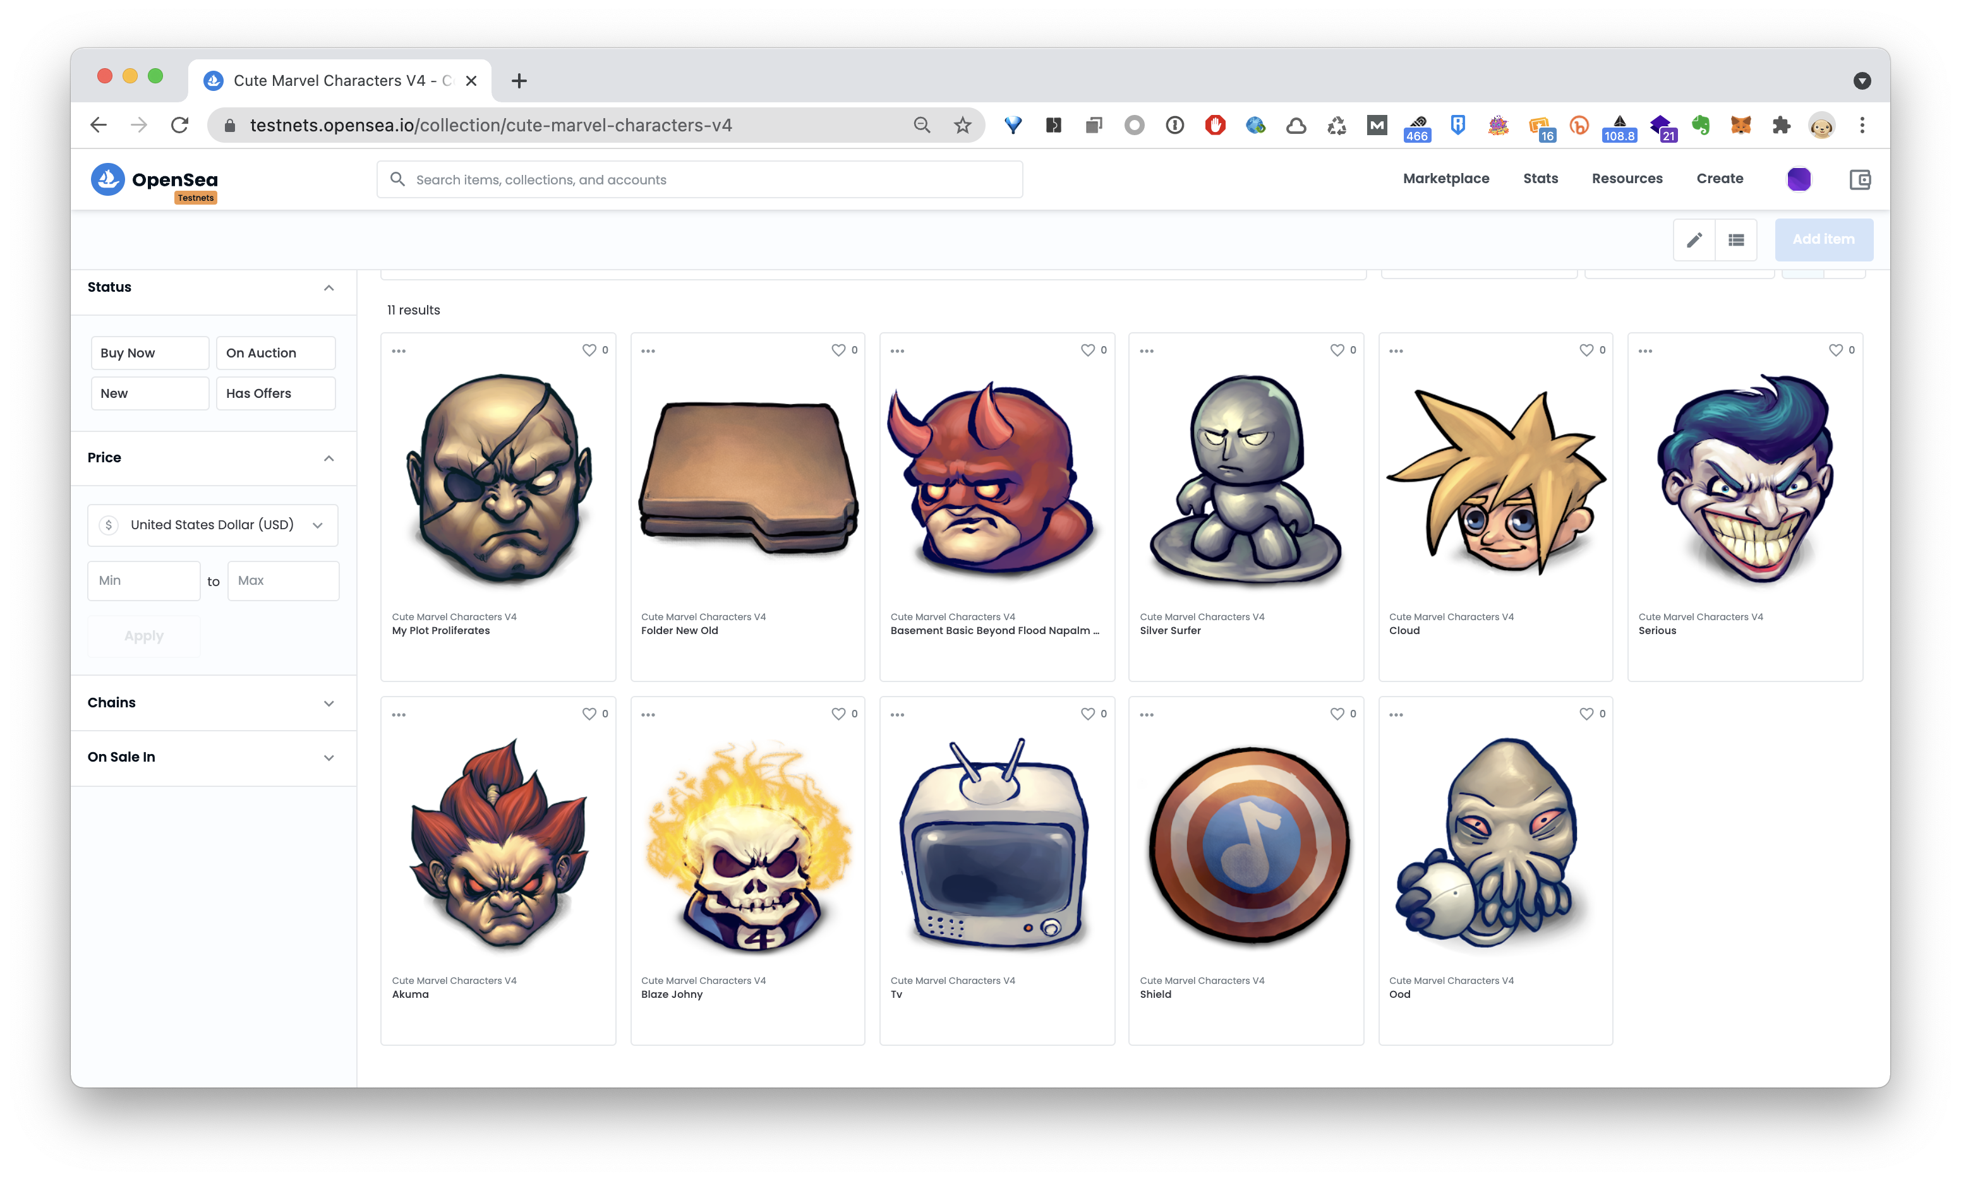1961x1181 pixels.
Task: Favorite the Akuma NFT
Action: point(589,714)
